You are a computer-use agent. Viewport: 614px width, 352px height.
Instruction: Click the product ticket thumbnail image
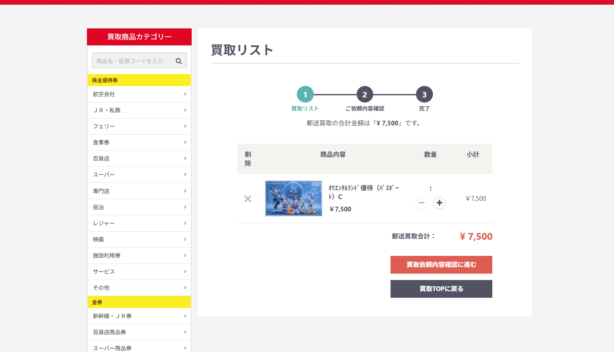293,198
